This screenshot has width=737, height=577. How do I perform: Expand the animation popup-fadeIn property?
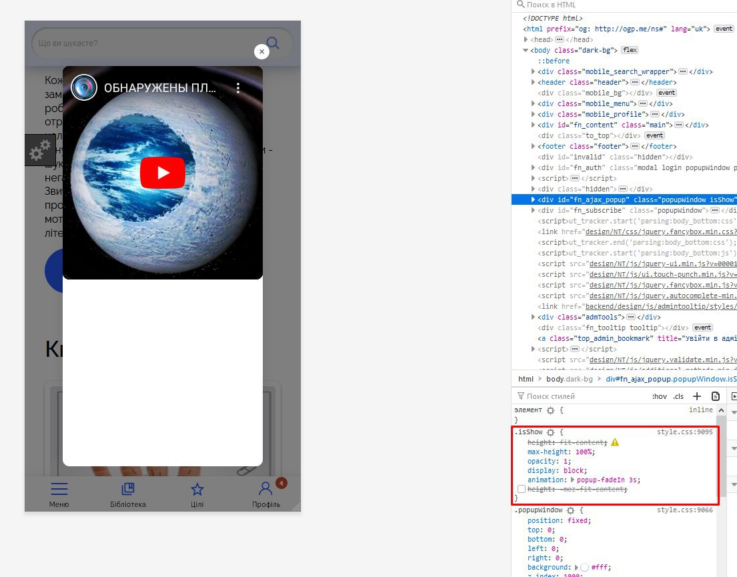(572, 480)
